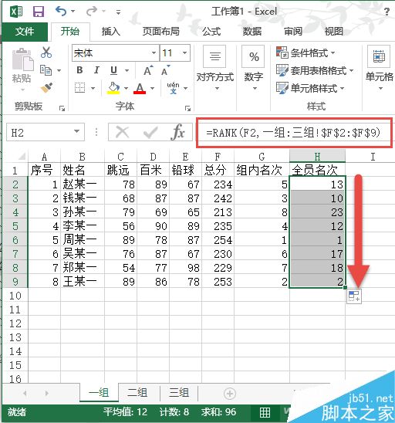Toggle bold formatting

[x=79, y=70]
